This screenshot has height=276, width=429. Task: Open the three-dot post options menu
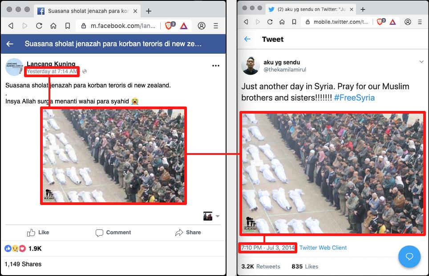[216, 66]
